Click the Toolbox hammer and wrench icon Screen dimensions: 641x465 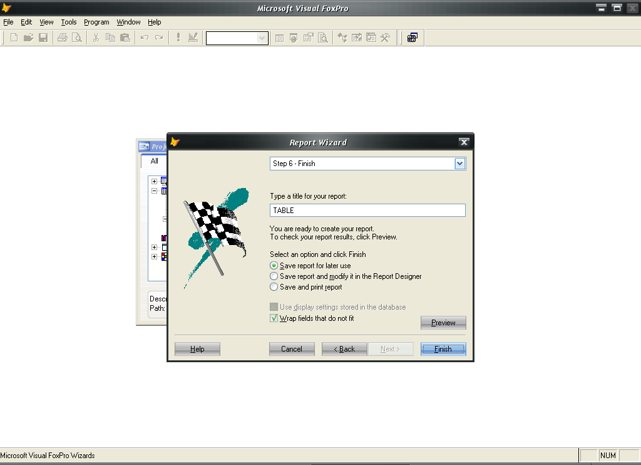[x=386, y=38]
